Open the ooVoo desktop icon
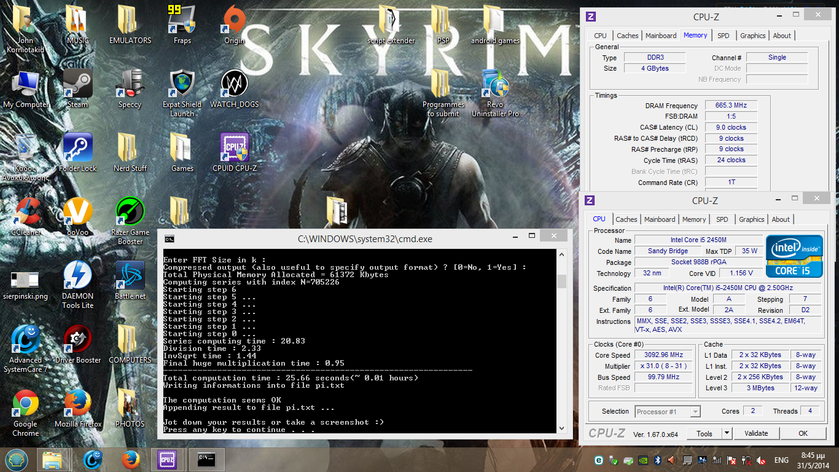Screen dimensions: 839x472 78,216
